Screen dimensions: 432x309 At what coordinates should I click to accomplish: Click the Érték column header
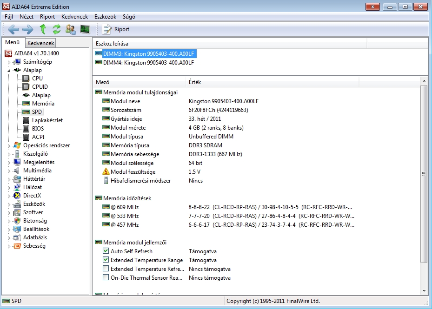(272, 82)
